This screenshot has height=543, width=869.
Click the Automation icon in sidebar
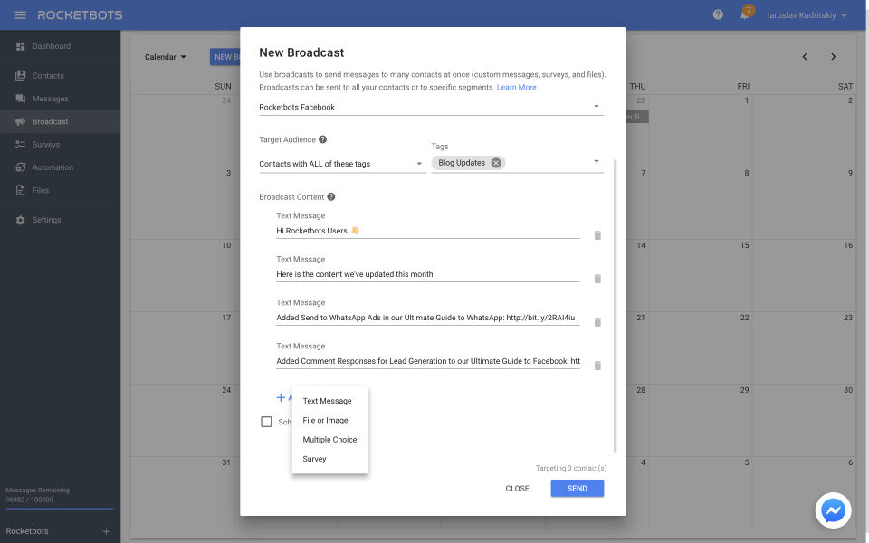pyautogui.click(x=21, y=167)
